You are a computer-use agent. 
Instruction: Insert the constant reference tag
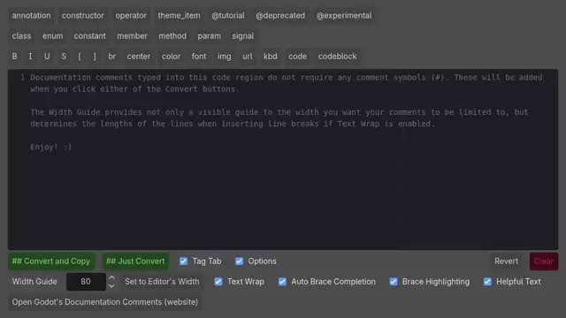pos(90,36)
